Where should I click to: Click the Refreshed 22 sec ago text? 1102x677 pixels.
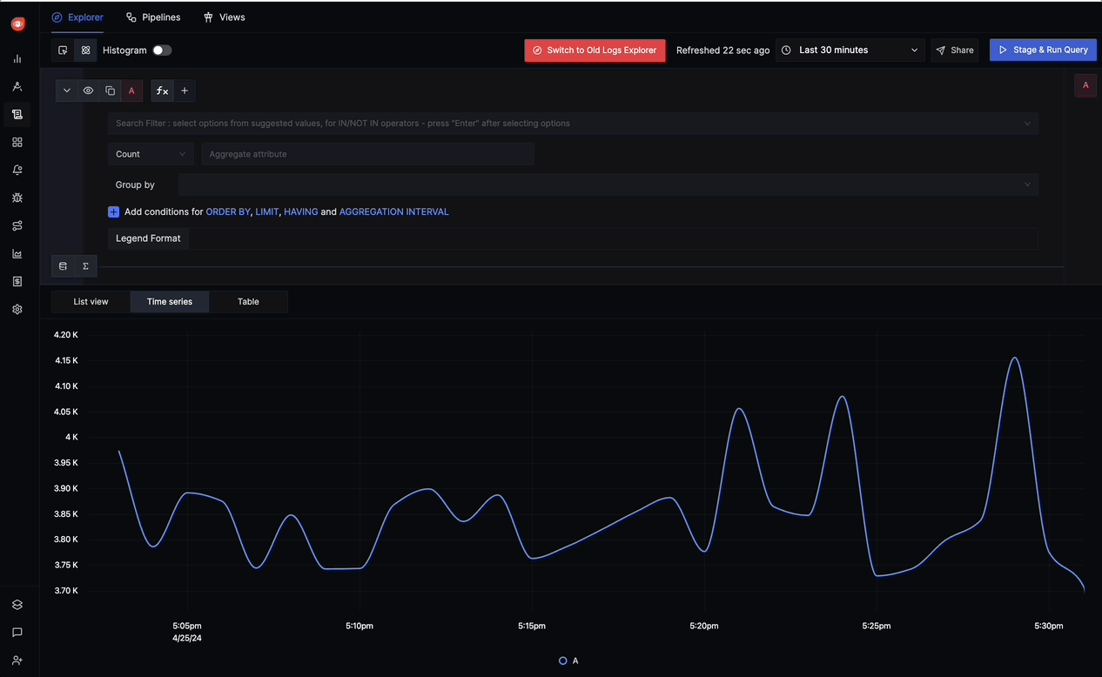coord(722,50)
